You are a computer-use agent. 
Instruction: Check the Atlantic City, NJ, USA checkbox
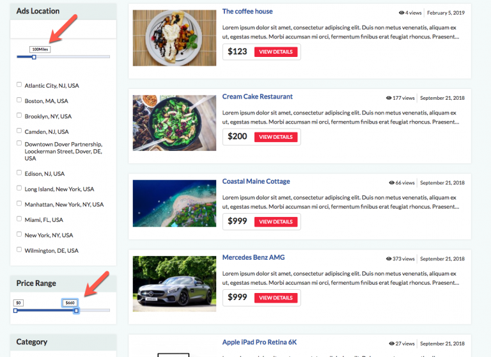[x=19, y=84]
